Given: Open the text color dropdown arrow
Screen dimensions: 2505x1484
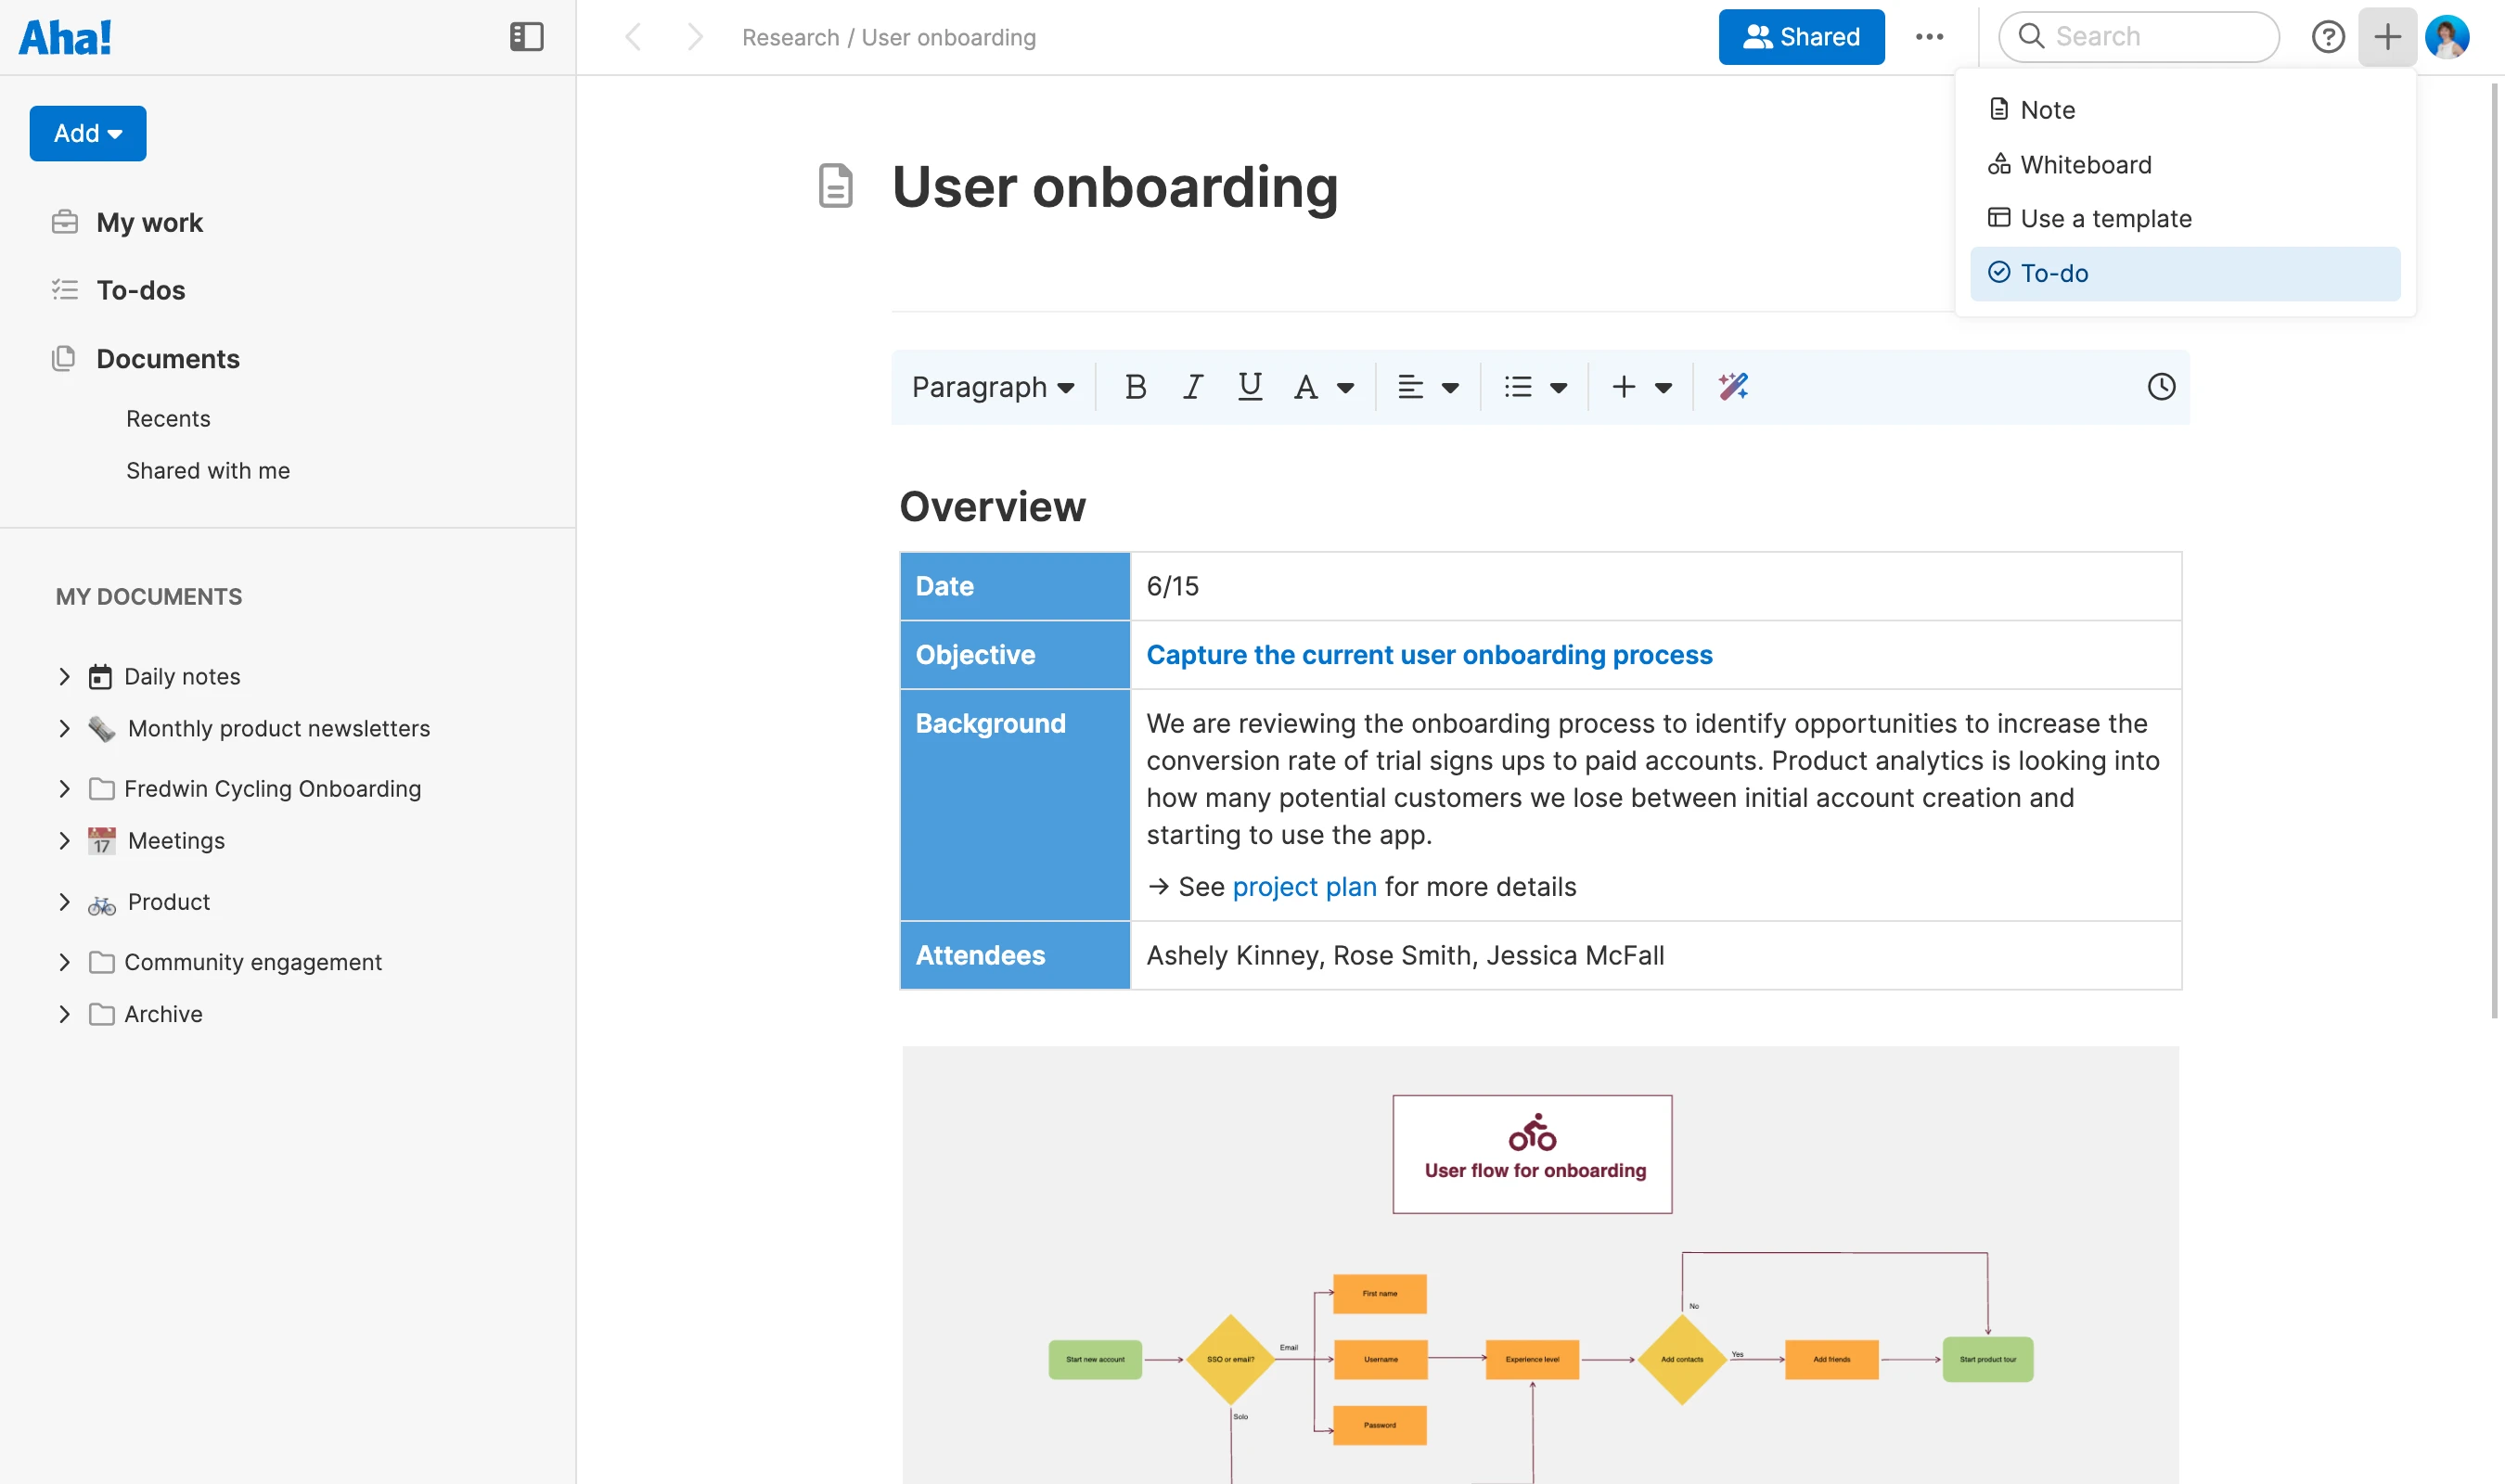Looking at the screenshot, I should 1345,388.
